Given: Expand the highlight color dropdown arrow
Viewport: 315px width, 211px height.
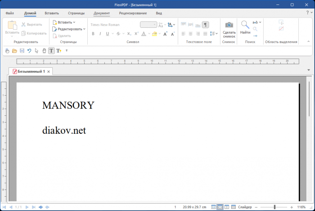Looking at the screenshot, I should coord(160,34).
